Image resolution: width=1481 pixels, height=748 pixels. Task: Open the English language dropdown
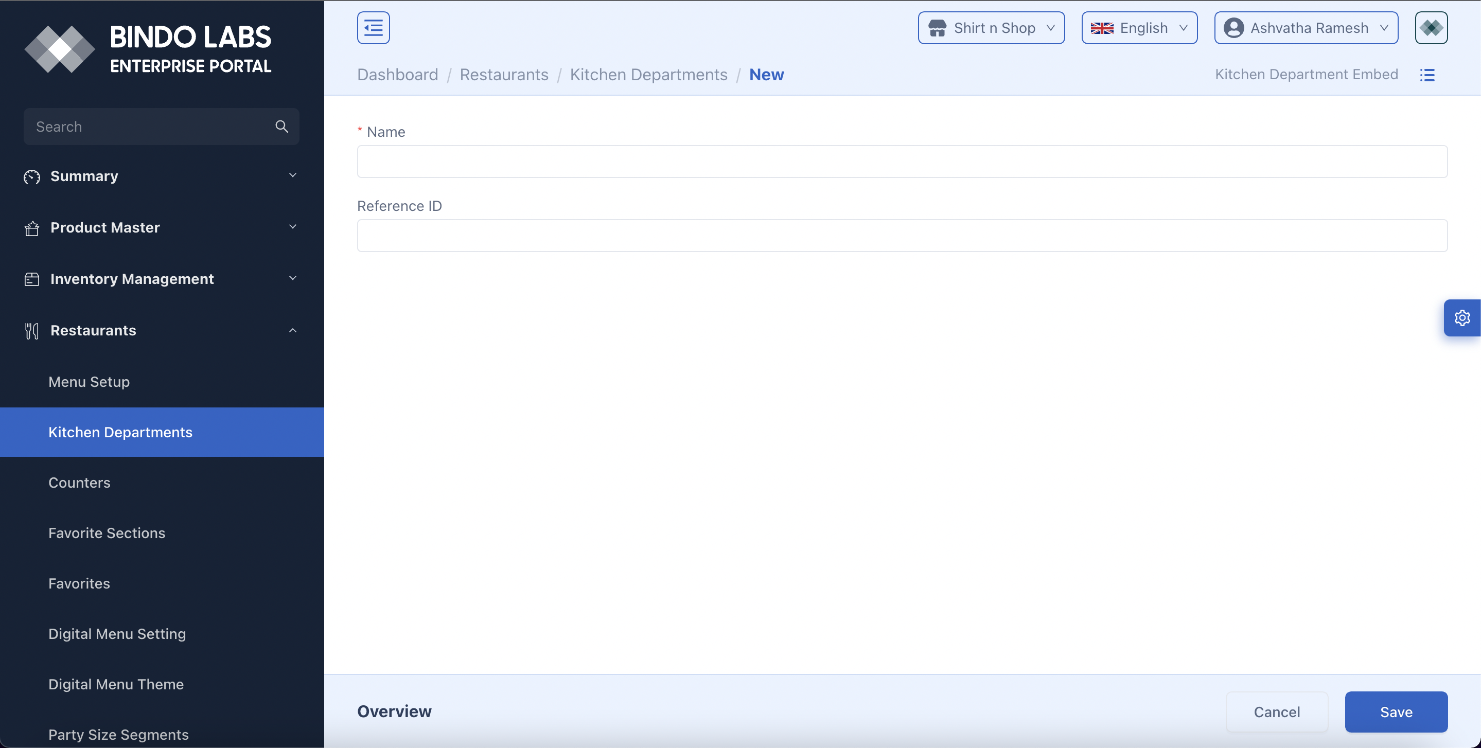pos(1139,28)
